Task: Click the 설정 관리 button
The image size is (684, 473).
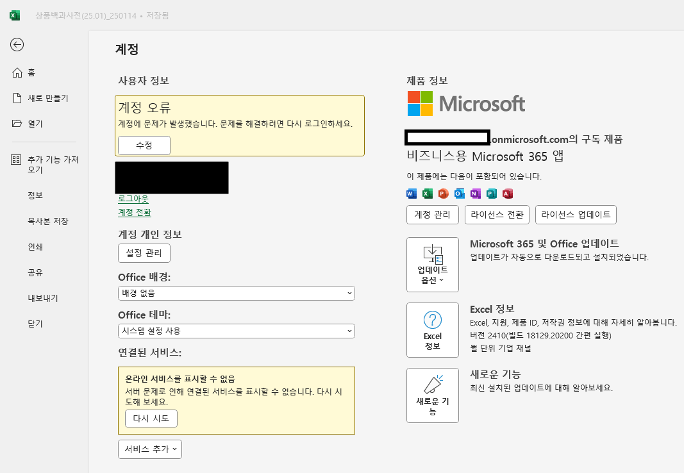Action: pyautogui.click(x=144, y=253)
